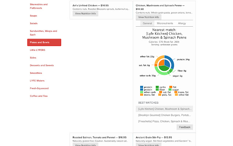233x146 pixels.
Task: Click the 'Nearest match:' heading
Action: pos(164,30)
